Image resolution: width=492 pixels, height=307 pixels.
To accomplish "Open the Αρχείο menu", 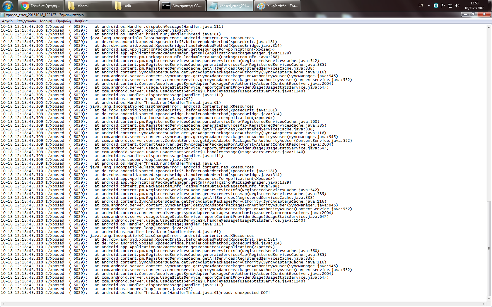I will (x=7, y=21).
